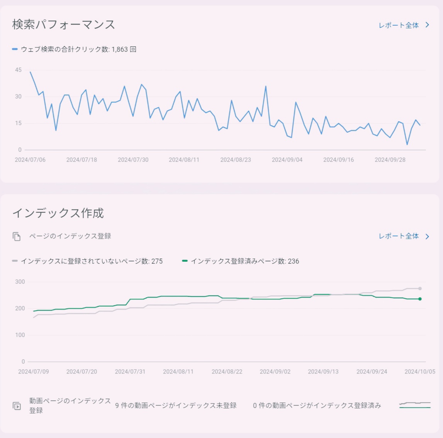The image size is (443, 438).
Task: Click the video page indexing icon
Action: [17, 406]
